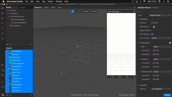
Task: Open the asset library folder icon
Action: pos(2,65)
